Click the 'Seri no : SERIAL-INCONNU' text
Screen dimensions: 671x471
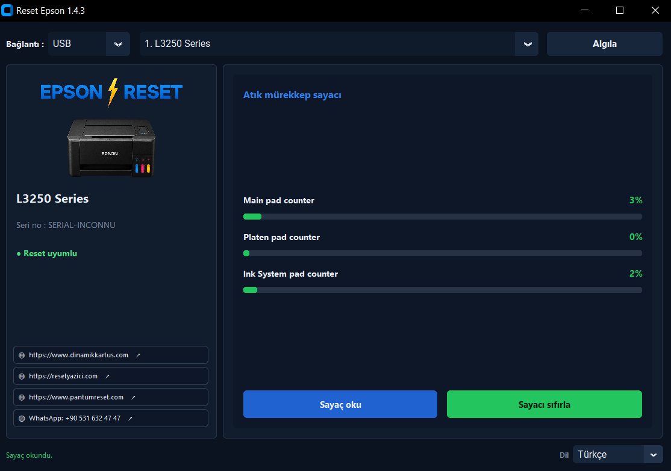pos(66,225)
